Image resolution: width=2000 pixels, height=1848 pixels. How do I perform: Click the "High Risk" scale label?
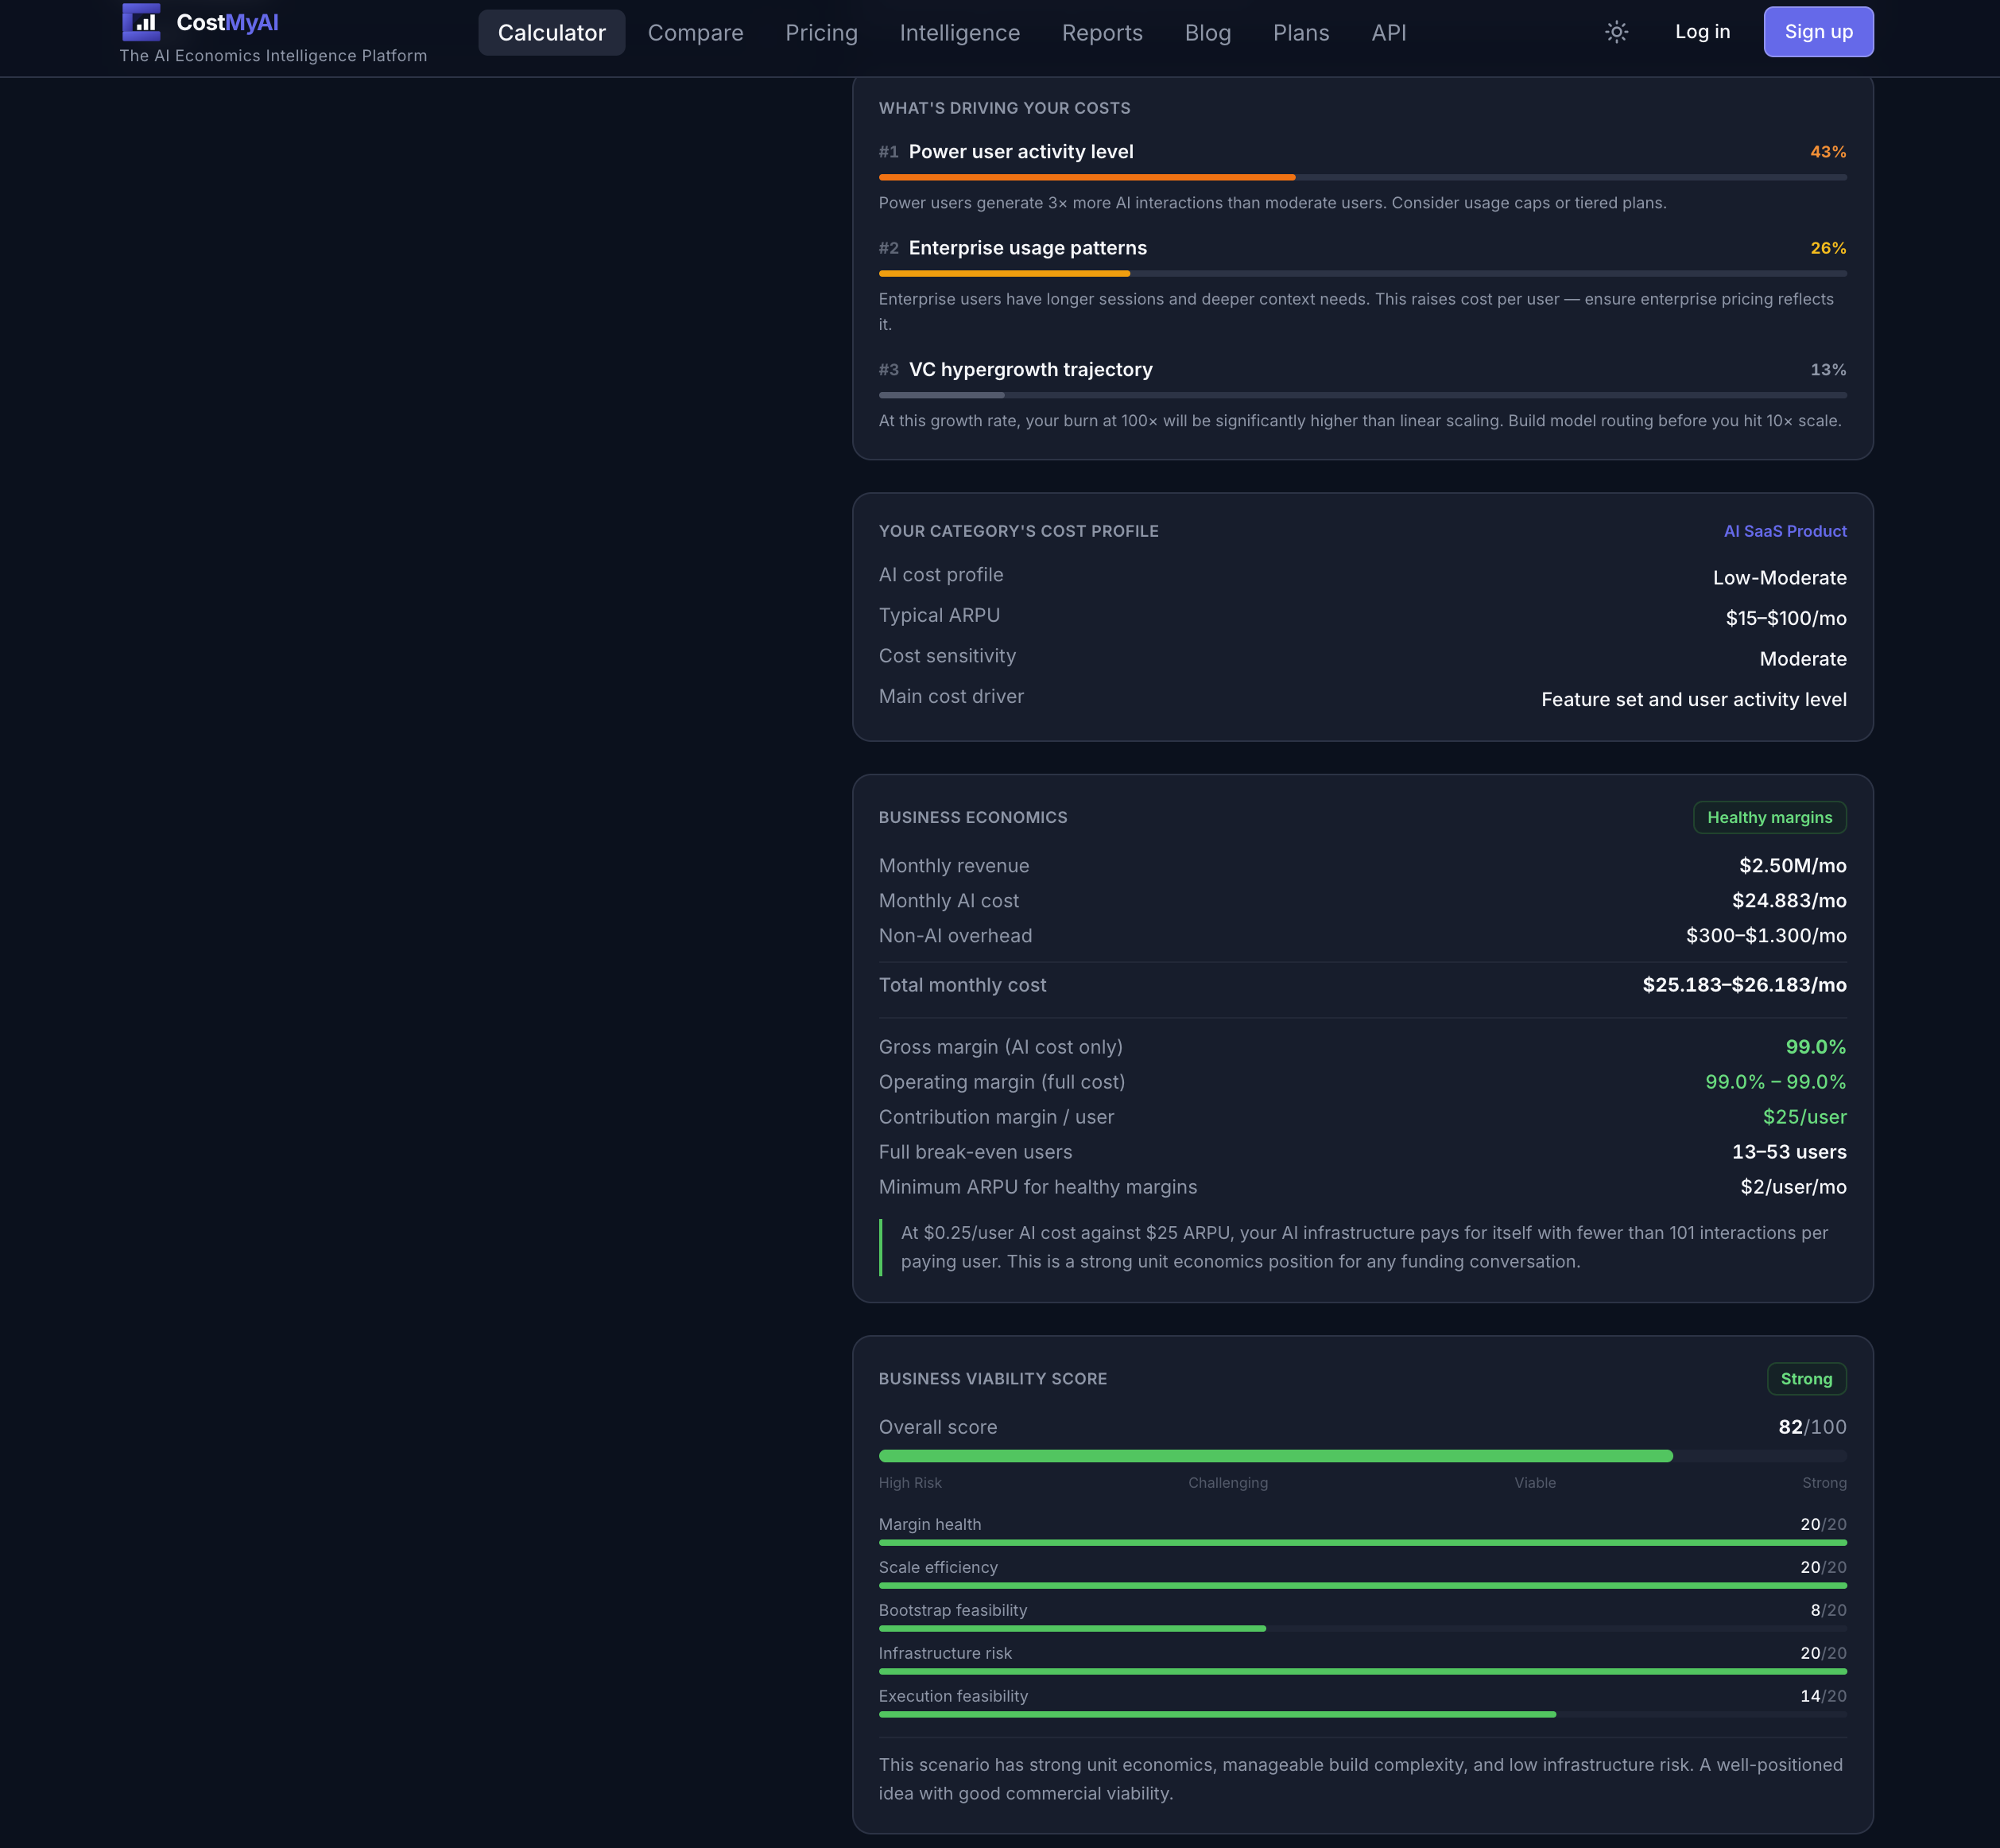coord(909,1483)
